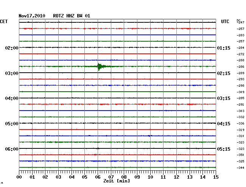Screen dimensions: 246x187
Task: Click the 02:15 UTC time label
Action: point(224,73)
